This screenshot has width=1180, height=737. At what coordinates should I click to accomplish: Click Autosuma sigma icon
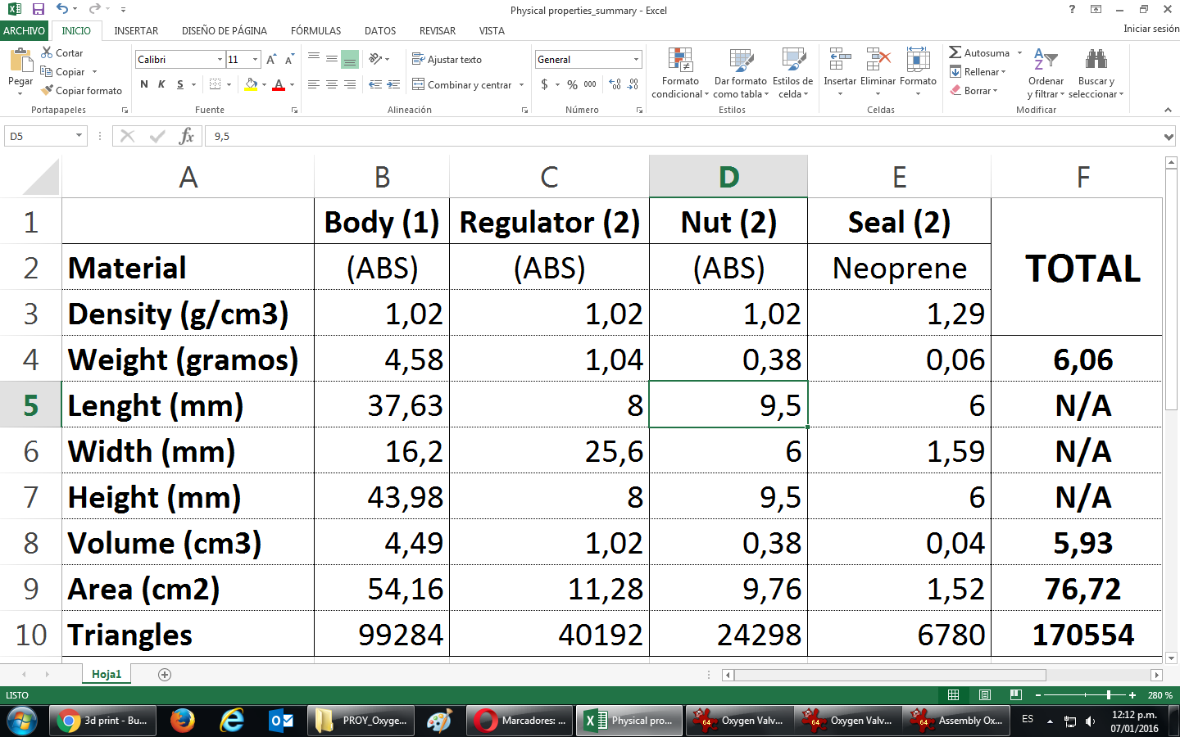click(x=955, y=52)
